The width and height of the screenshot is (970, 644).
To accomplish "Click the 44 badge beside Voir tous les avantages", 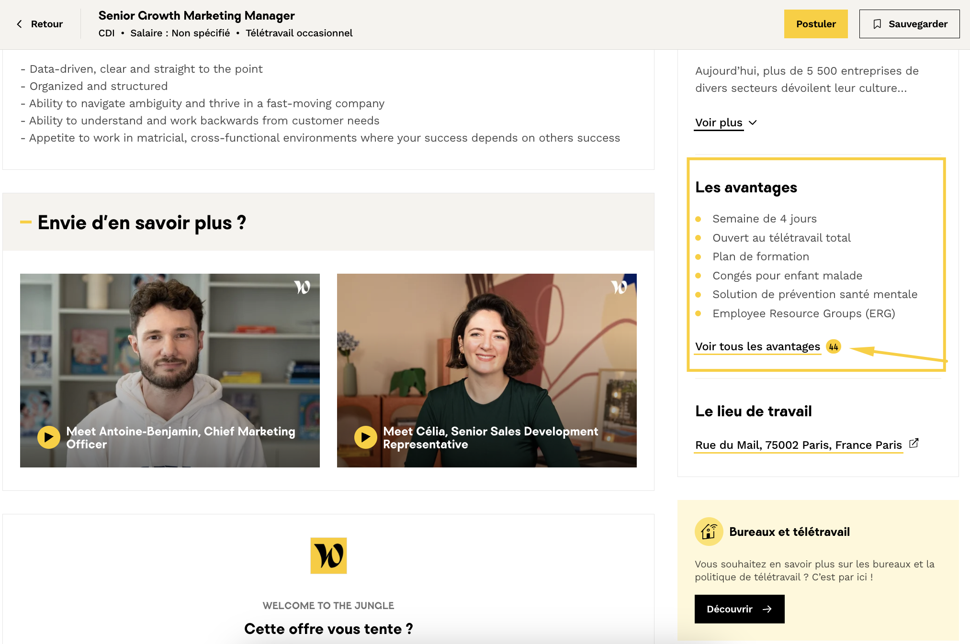I will [834, 347].
